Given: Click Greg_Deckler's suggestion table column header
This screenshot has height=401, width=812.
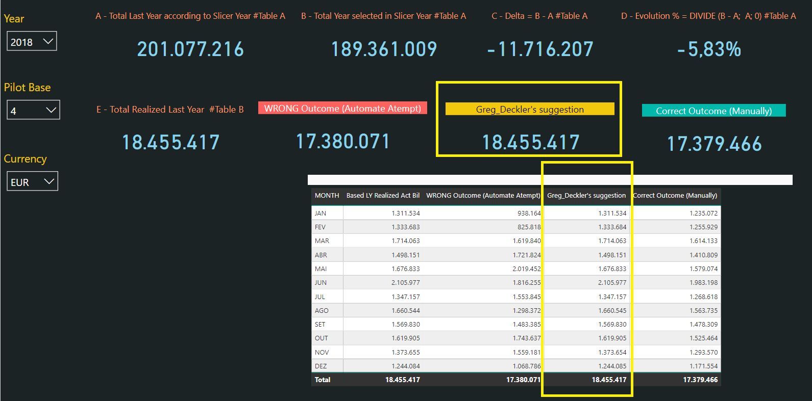Looking at the screenshot, I should point(586,195).
